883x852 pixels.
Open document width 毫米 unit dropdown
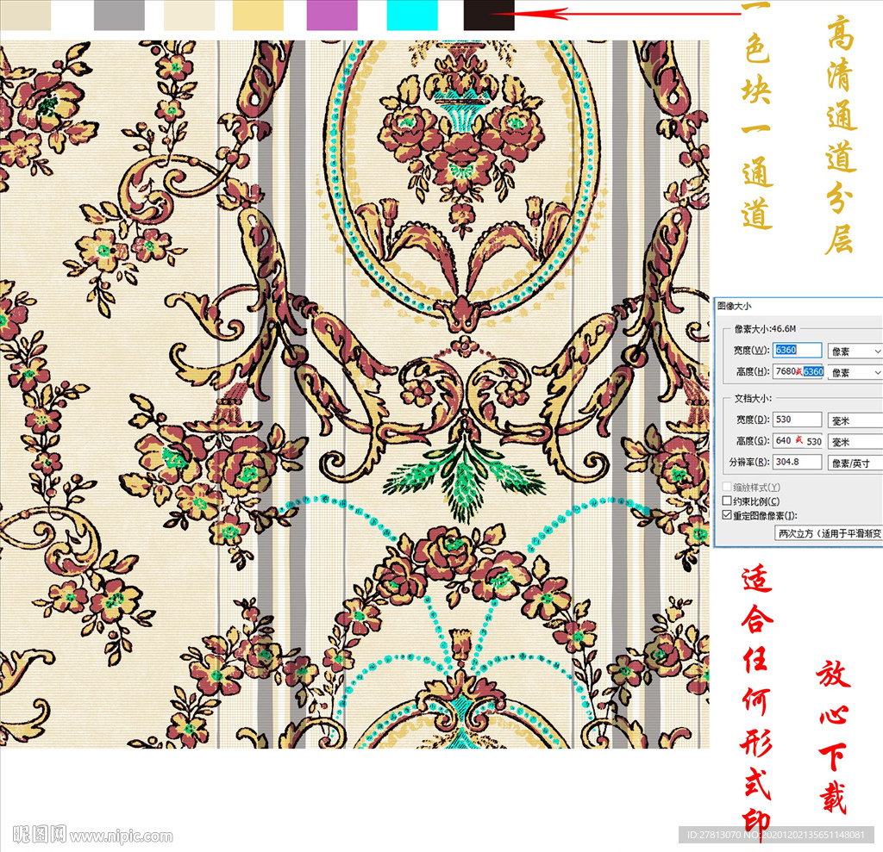point(855,420)
